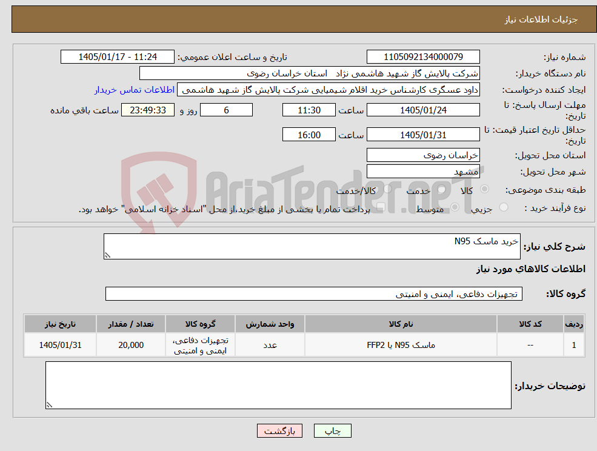The height and width of the screenshot is (451, 597).
Task: Click the buyer organization name field
Action: (310, 73)
